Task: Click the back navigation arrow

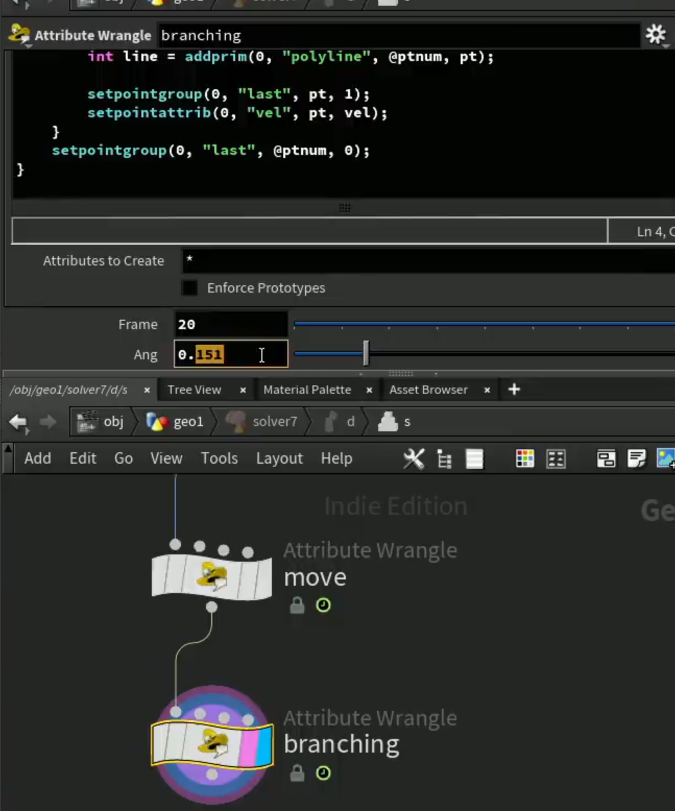Action: [x=19, y=422]
